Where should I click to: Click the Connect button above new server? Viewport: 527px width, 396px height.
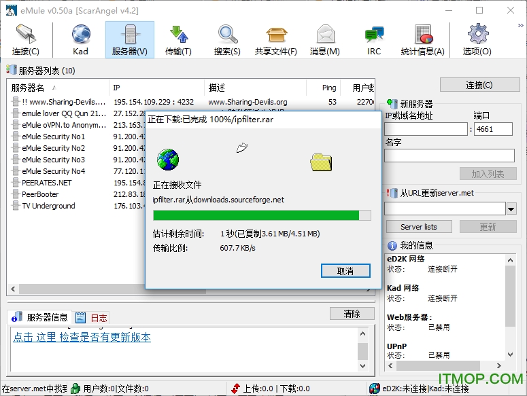(479, 85)
